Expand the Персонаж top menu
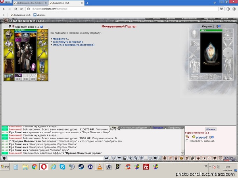 pos(210,19)
